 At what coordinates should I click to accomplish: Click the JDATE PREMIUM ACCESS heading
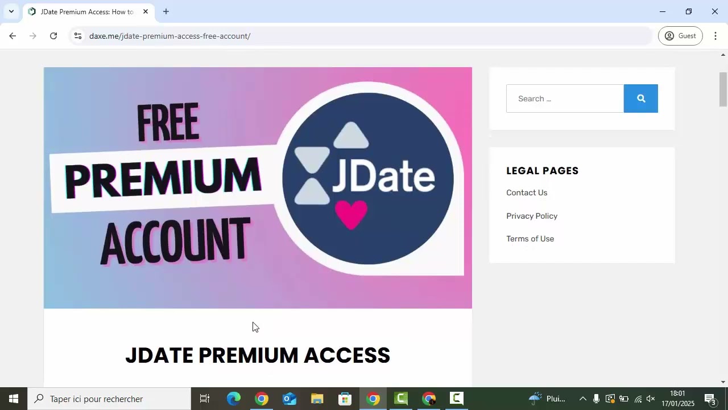click(x=258, y=355)
